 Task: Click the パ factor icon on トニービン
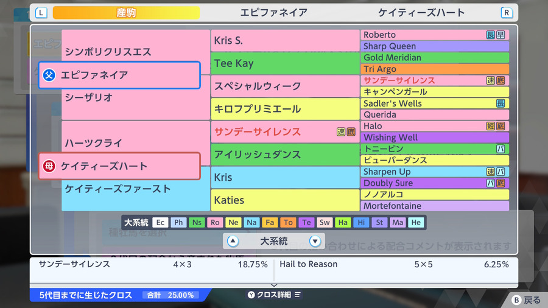501,149
